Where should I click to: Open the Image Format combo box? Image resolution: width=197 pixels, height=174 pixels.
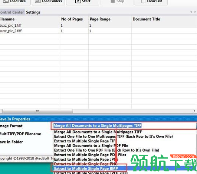(124, 126)
